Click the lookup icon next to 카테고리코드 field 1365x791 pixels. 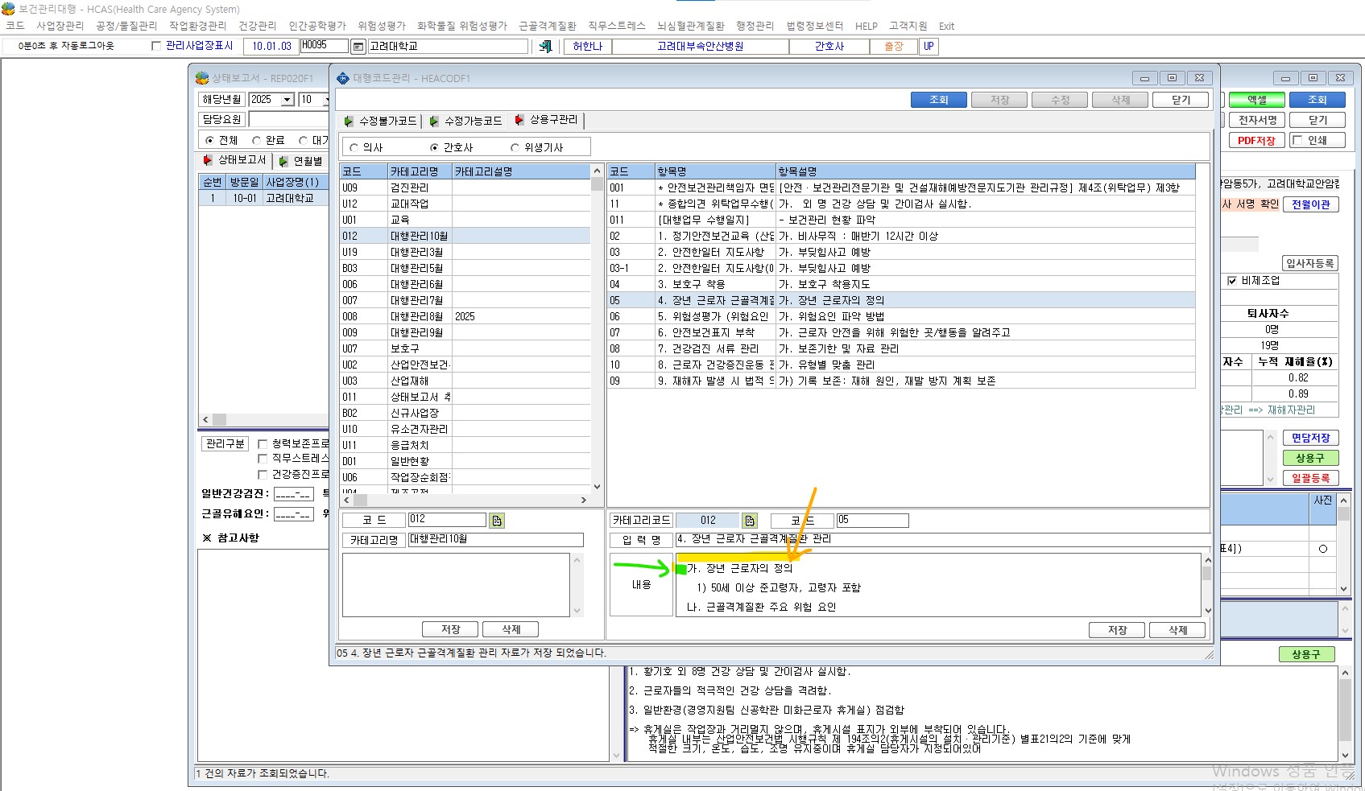point(750,521)
